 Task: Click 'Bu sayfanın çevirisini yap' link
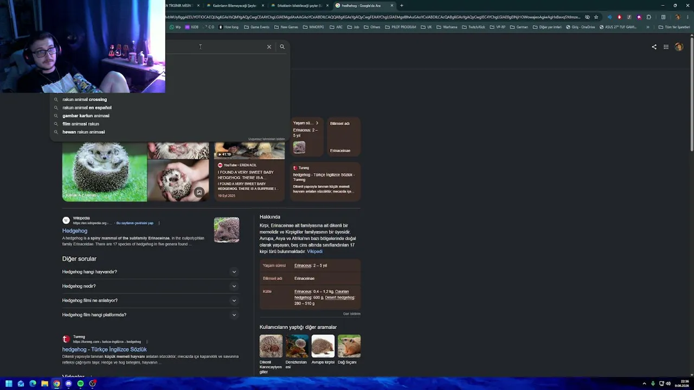(135, 223)
